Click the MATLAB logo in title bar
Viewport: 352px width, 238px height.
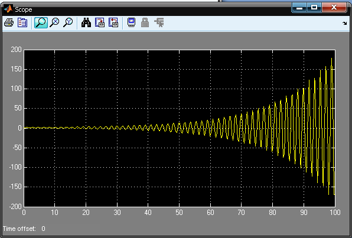coord(8,9)
